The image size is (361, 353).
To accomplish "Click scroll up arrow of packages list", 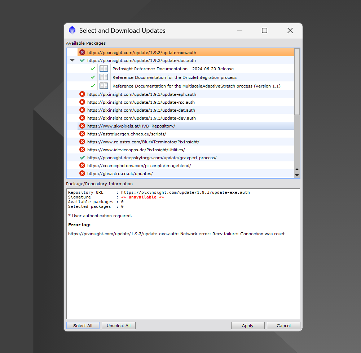I will 297,169.
